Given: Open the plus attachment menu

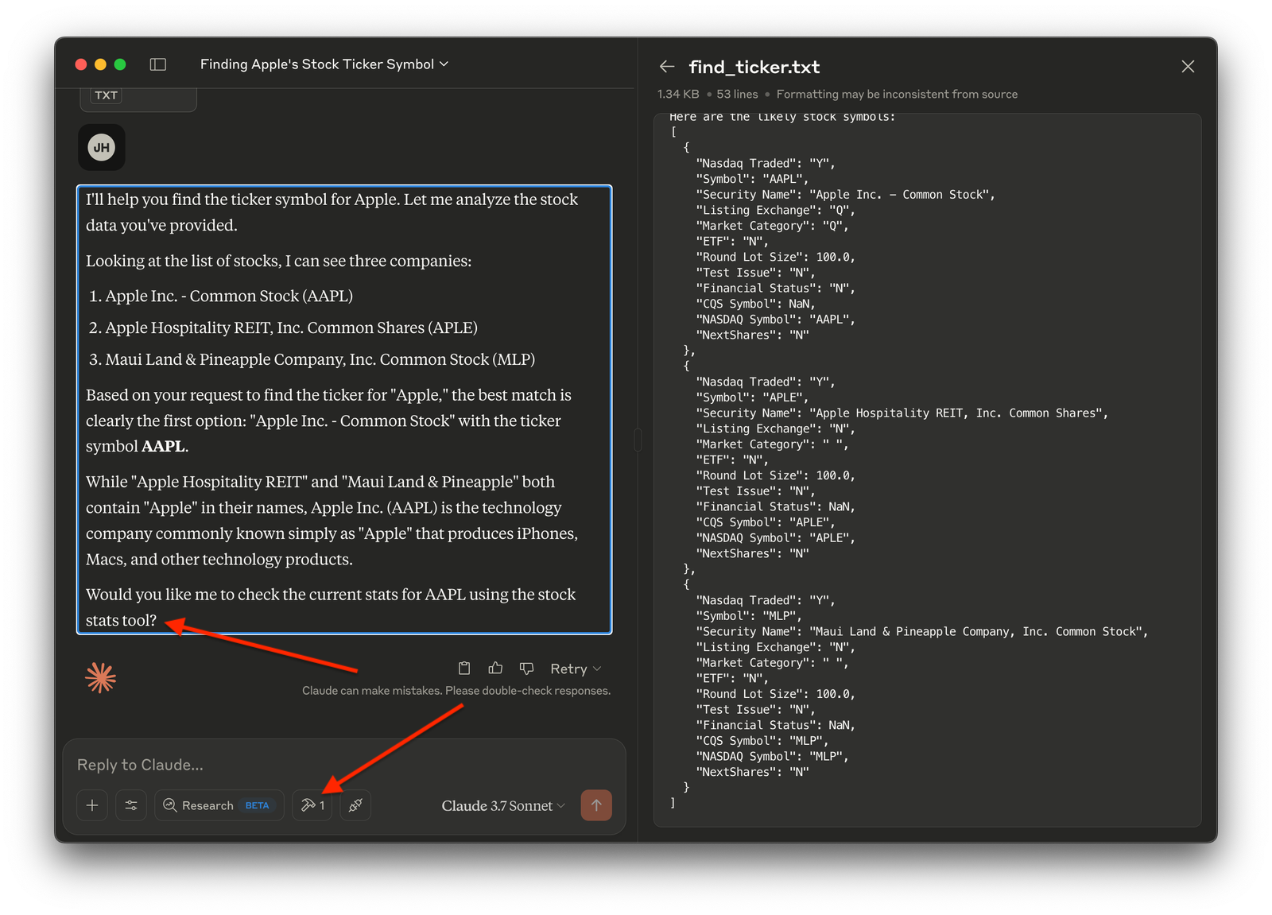Looking at the screenshot, I should click(92, 805).
